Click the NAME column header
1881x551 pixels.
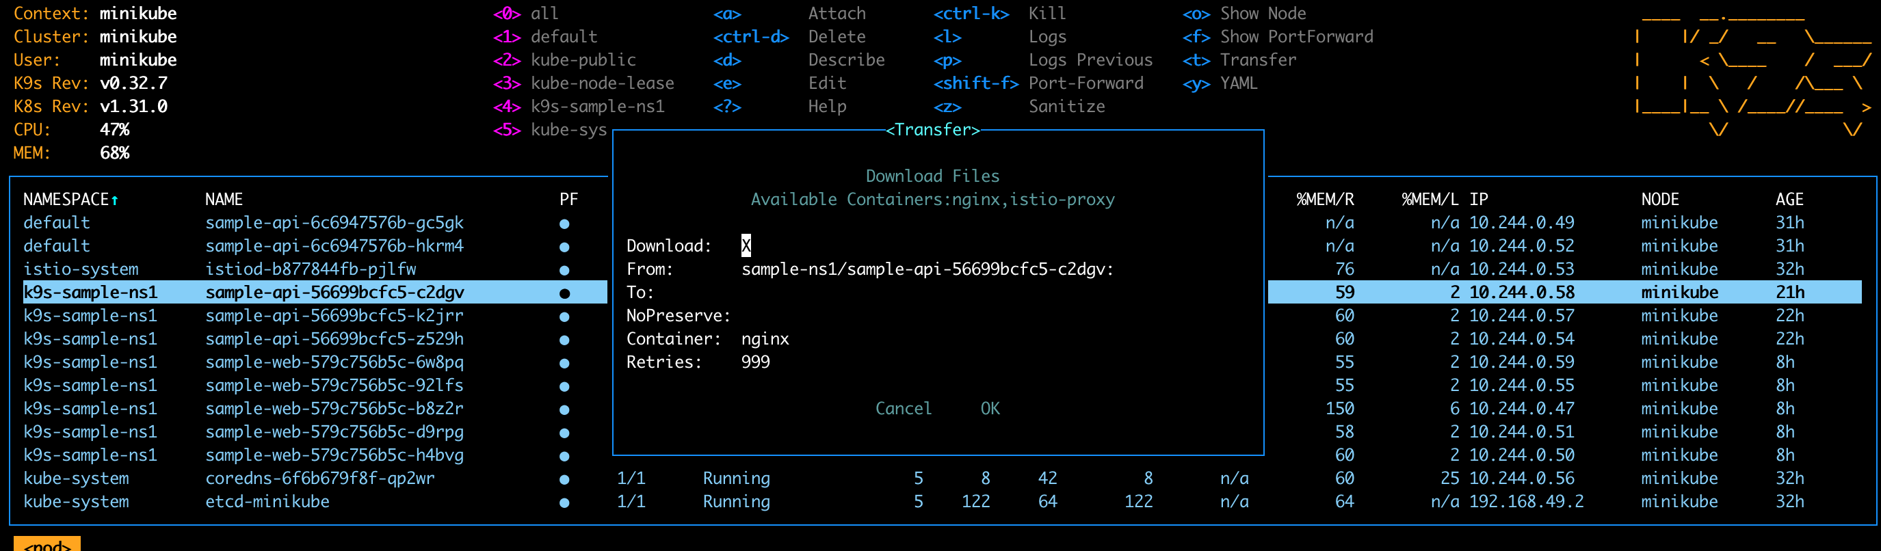(224, 199)
